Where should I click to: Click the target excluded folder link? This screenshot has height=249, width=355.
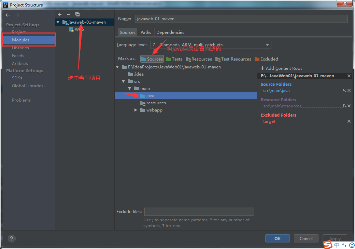[x=269, y=121]
